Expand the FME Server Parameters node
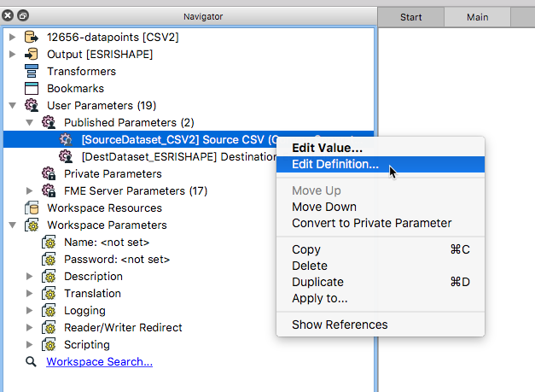This screenshot has width=535, height=392. (x=30, y=190)
